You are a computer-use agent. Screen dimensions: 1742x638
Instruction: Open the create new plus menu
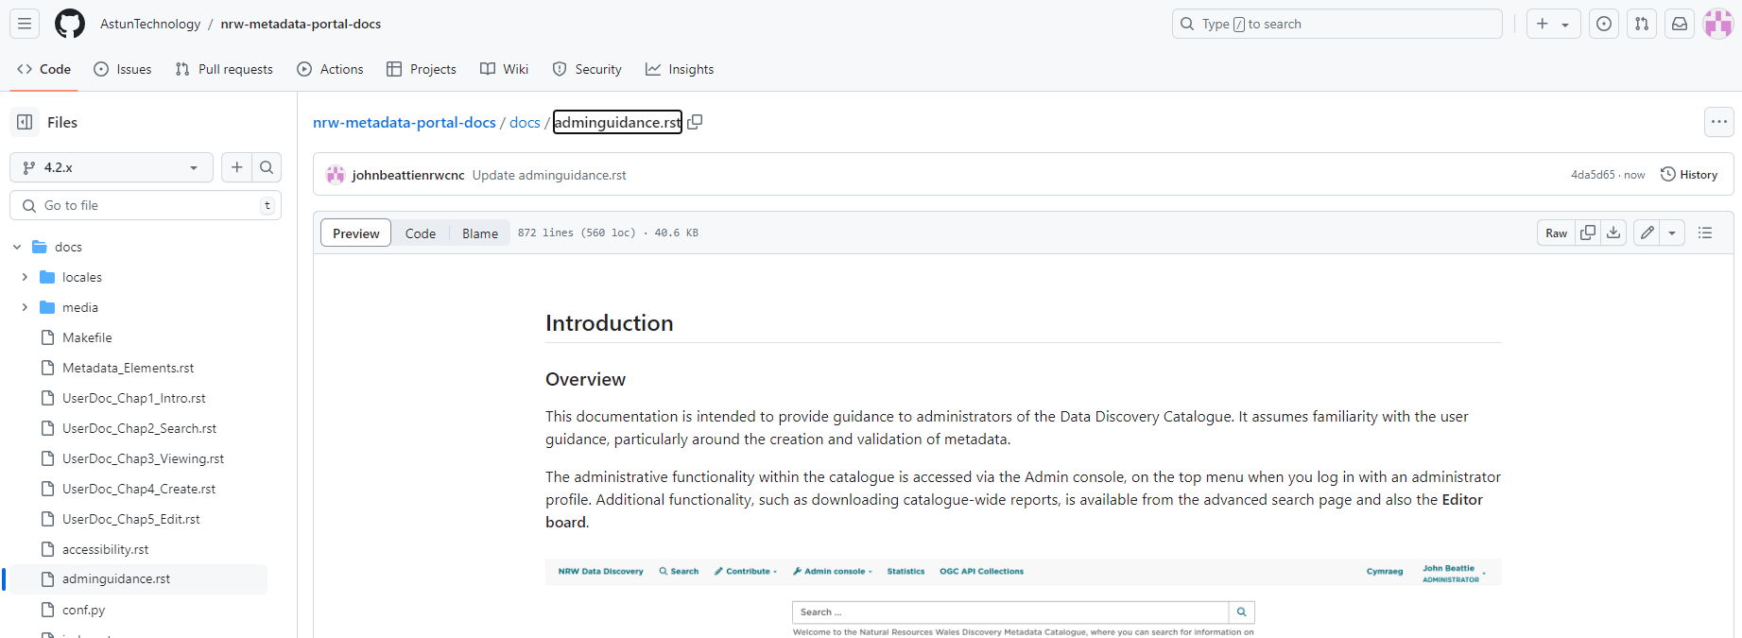point(1553,24)
